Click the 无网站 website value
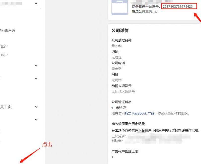This screenshot has width=201, height=164. [117, 80]
